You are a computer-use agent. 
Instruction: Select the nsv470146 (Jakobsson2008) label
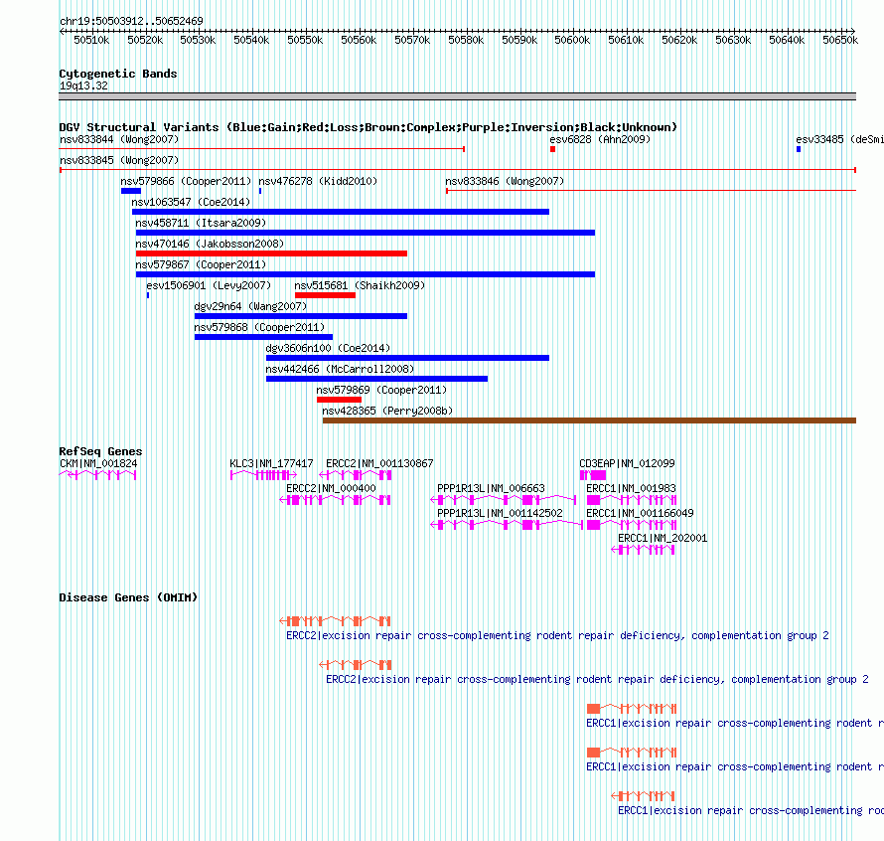pos(210,244)
